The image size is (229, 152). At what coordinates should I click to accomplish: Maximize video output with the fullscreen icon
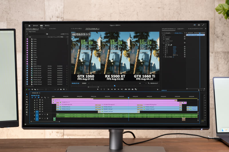pyautogui.click(x=203, y=25)
